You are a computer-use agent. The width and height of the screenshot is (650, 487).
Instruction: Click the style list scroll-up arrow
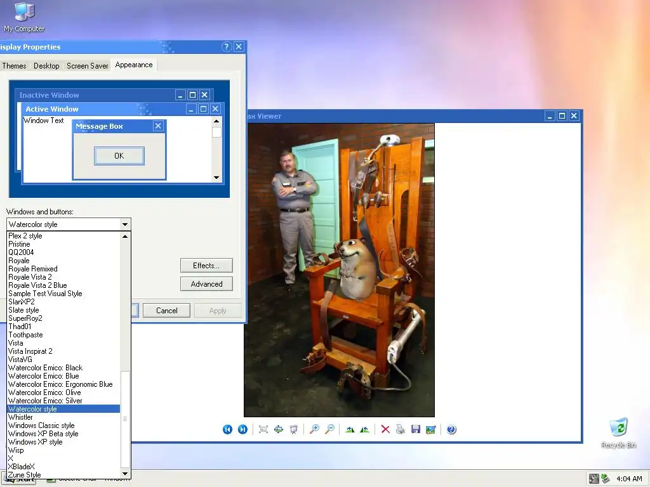(x=125, y=237)
